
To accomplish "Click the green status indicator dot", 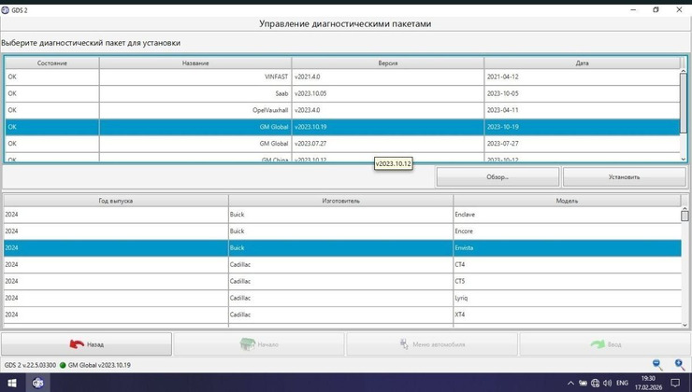I will point(63,365).
